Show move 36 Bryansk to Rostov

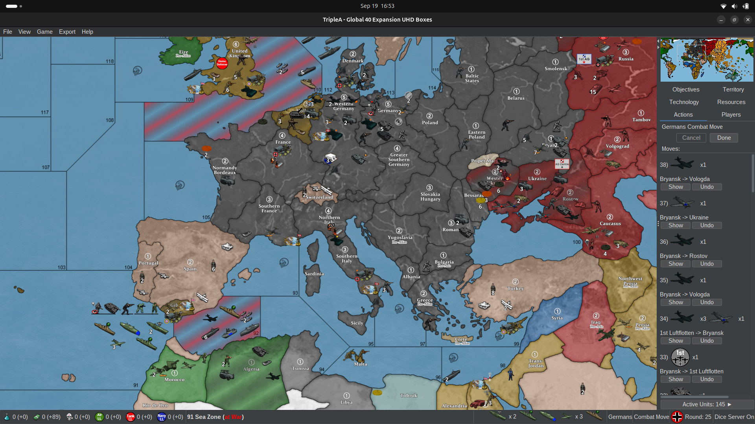click(676, 264)
